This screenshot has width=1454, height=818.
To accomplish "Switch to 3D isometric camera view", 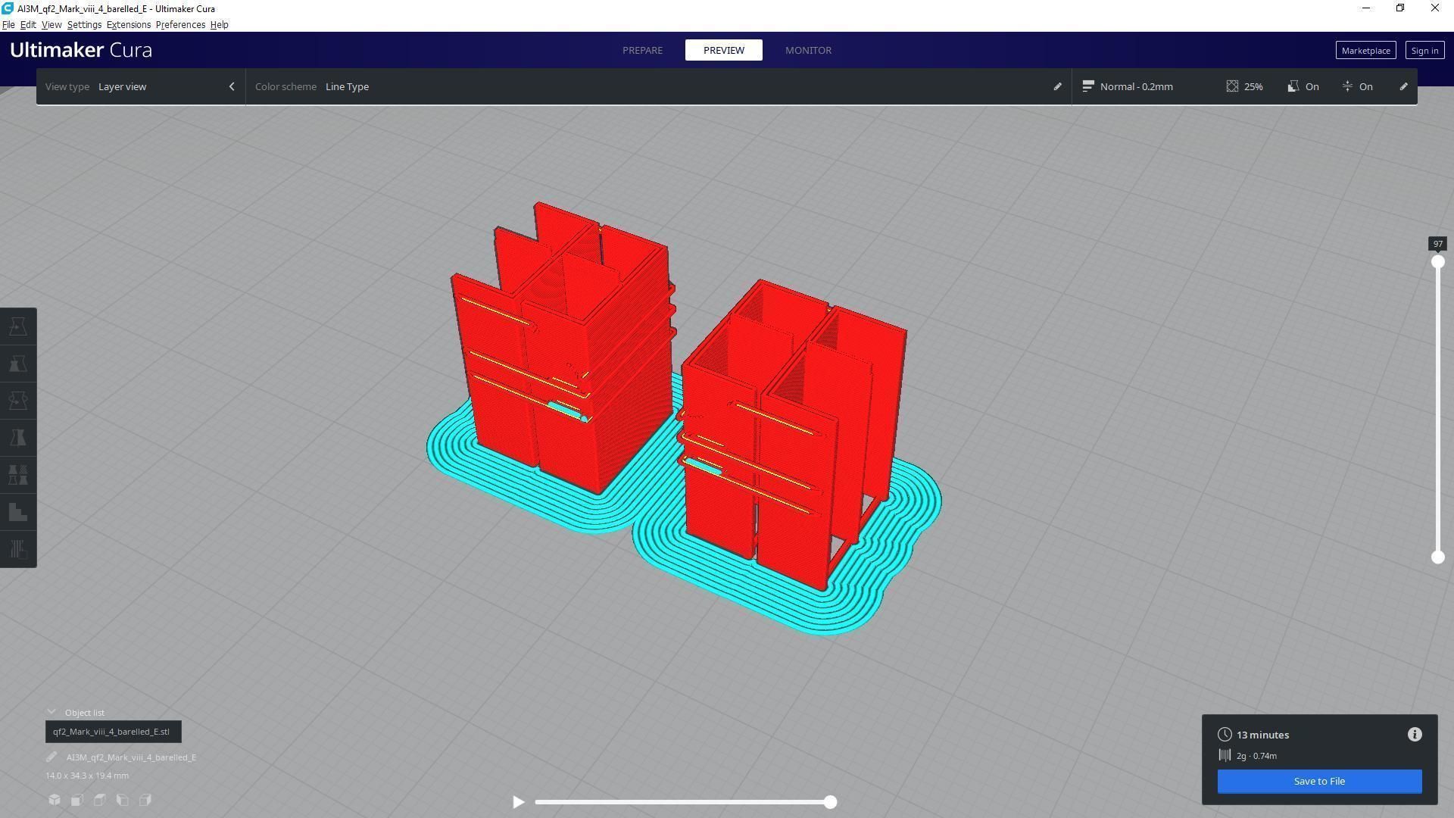I will [55, 800].
